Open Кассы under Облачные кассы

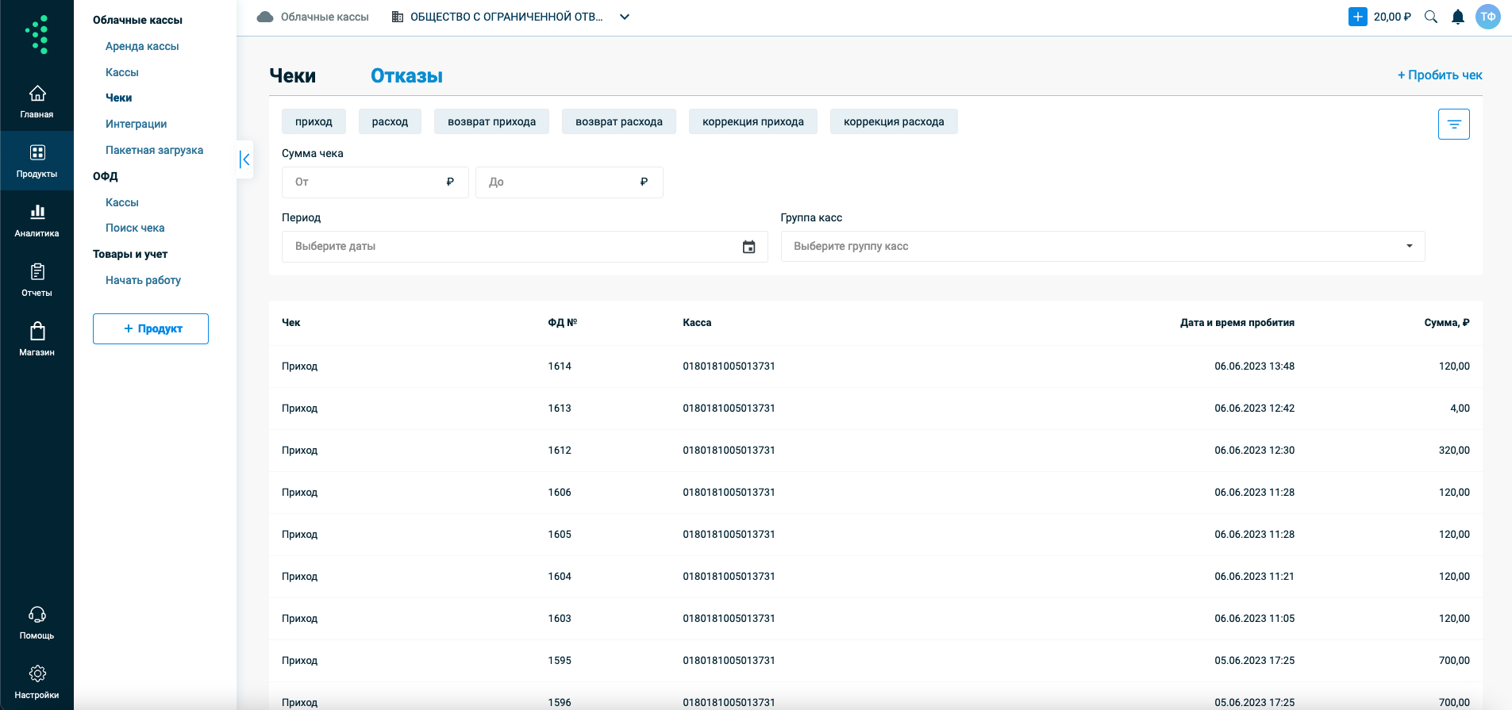coord(122,72)
